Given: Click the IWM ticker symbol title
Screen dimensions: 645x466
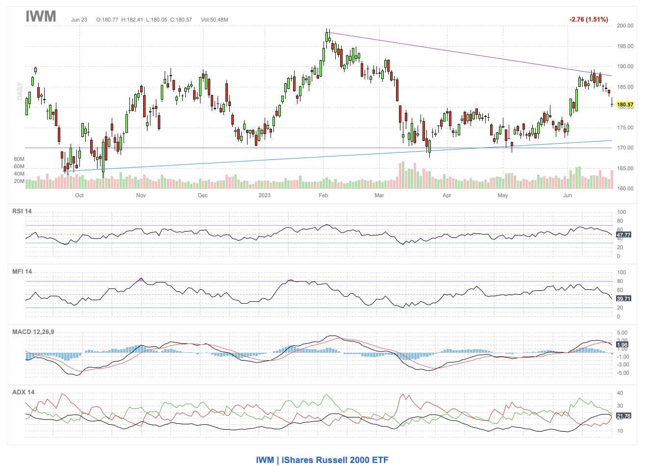Looking at the screenshot, I should [x=41, y=16].
